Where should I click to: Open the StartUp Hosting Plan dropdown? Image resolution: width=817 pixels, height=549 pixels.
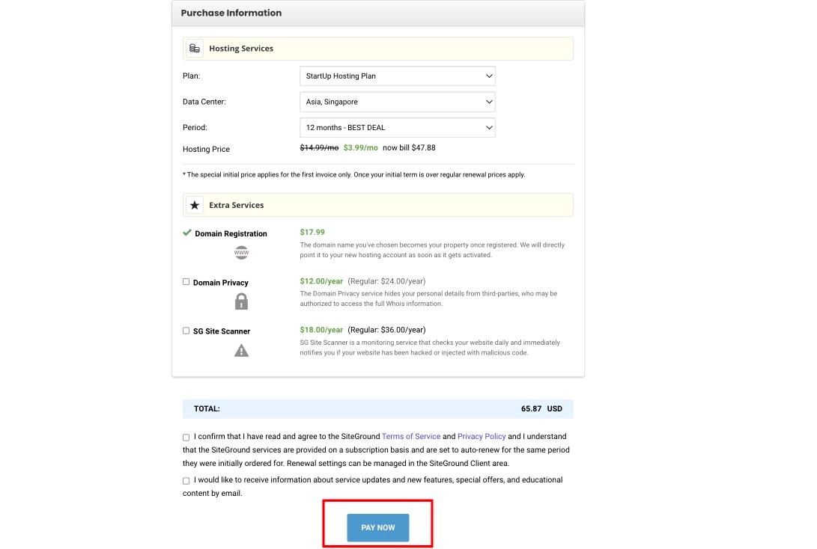coord(397,76)
